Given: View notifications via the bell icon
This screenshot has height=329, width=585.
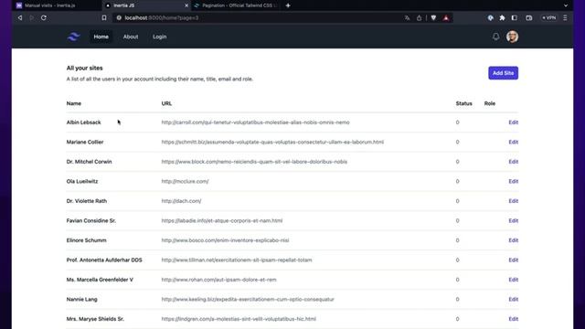Looking at the screenshot, I should [x=495, y=37].
